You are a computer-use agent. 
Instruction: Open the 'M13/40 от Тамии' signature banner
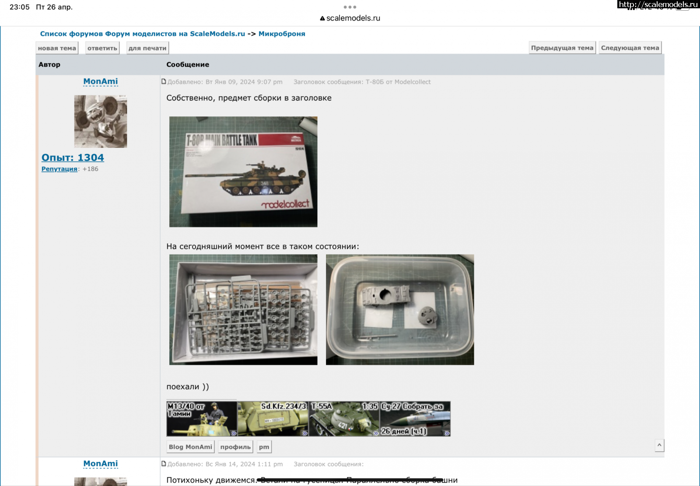tap(202, 419)
